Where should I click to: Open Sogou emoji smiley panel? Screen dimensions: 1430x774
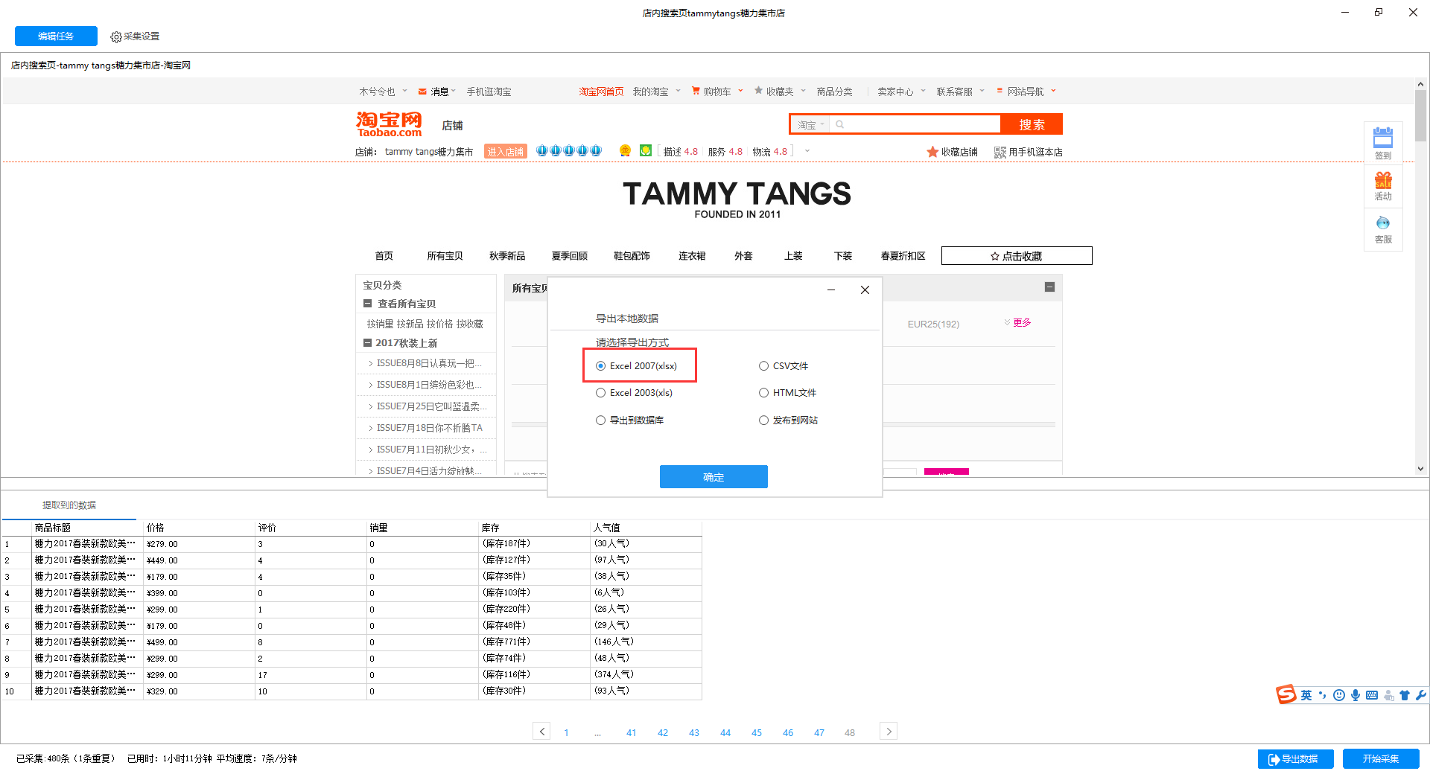click(1339, 695)
